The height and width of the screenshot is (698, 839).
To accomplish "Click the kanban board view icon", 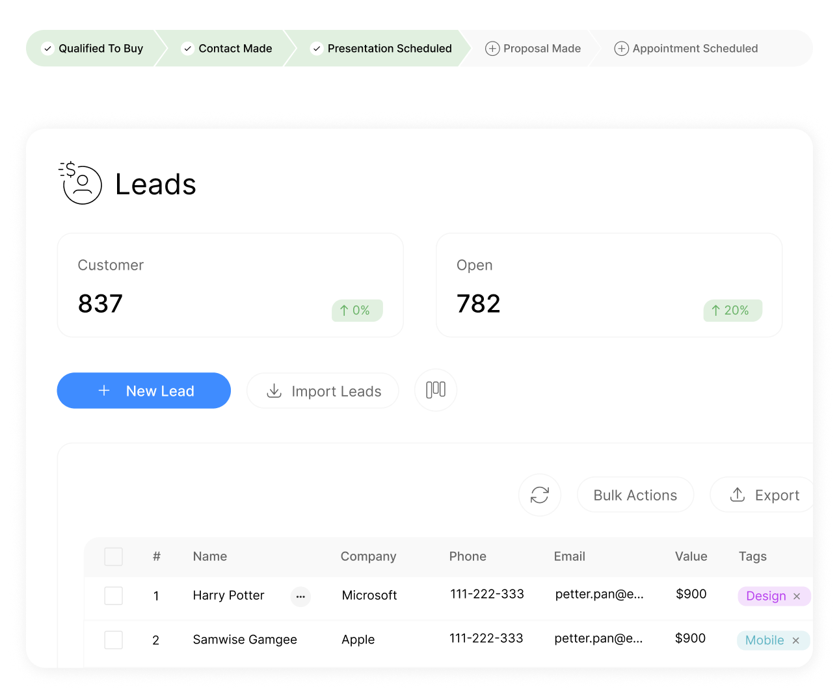I will [x=435, y=390].
